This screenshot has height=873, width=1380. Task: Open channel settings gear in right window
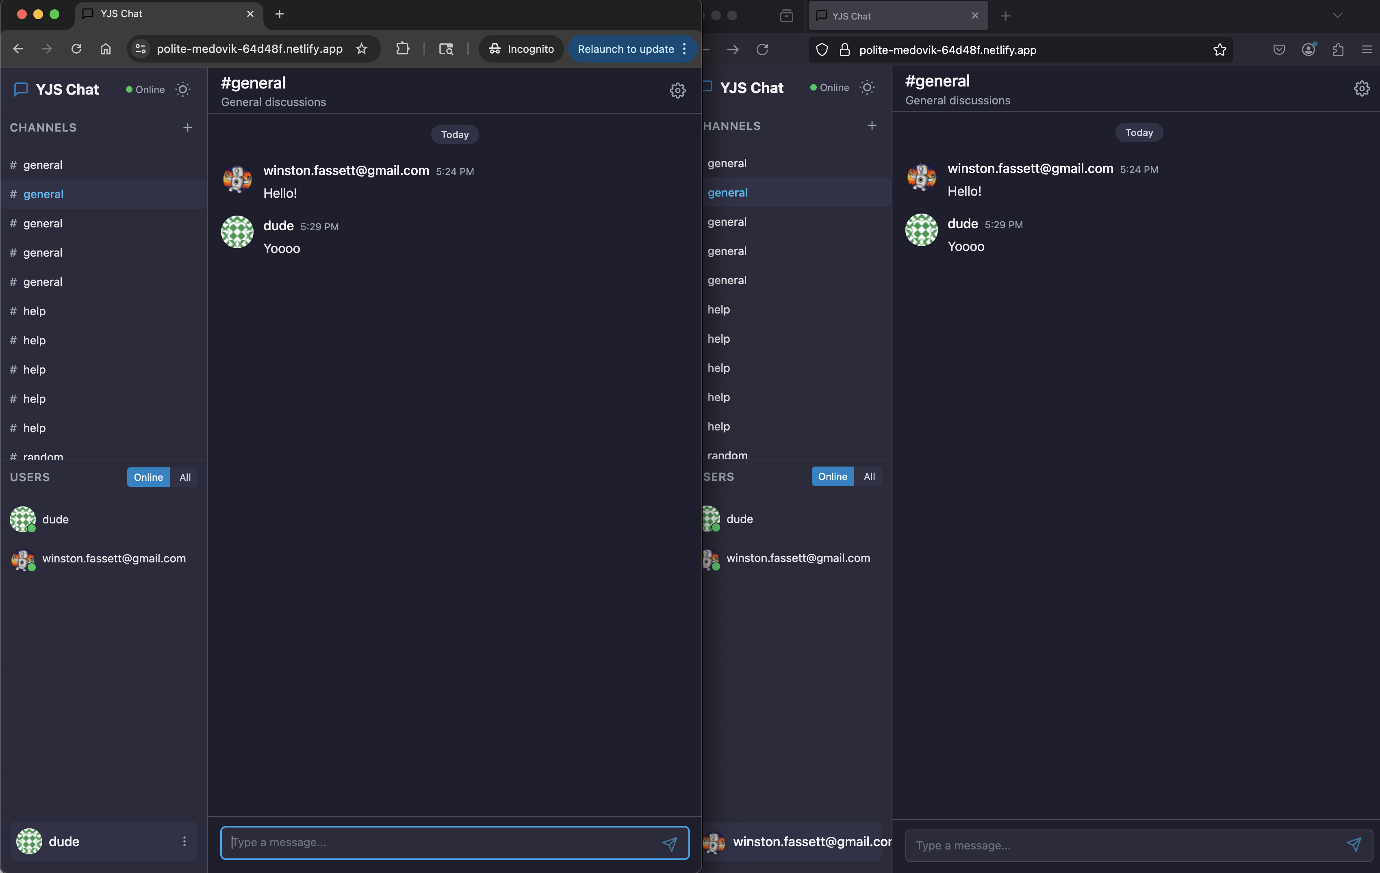[x=1362, y=89]
